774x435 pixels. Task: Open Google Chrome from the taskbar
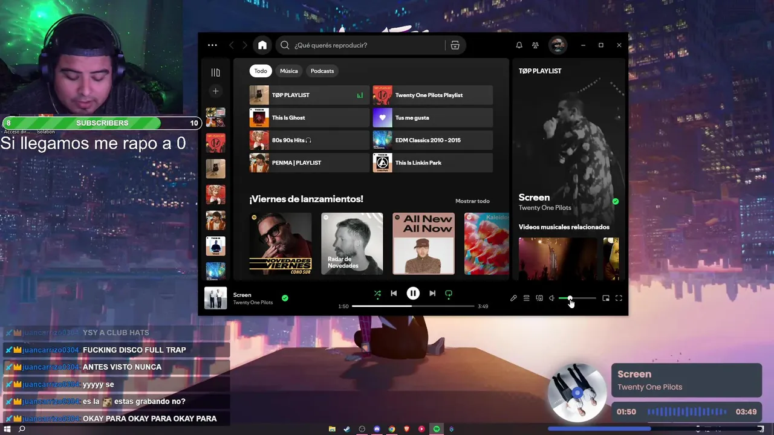392,429
